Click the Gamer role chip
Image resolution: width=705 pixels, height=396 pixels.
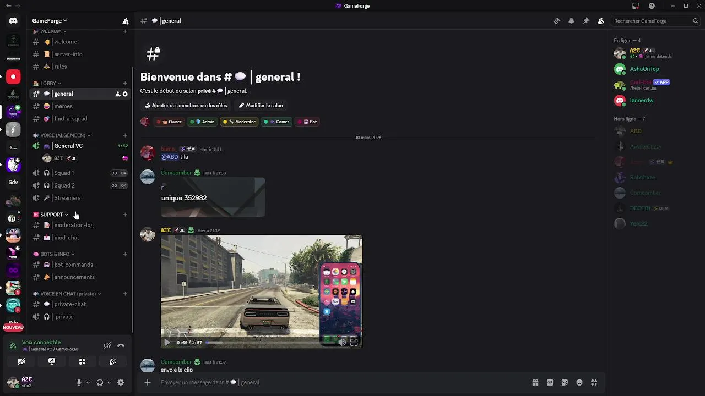tap(276, 122)
